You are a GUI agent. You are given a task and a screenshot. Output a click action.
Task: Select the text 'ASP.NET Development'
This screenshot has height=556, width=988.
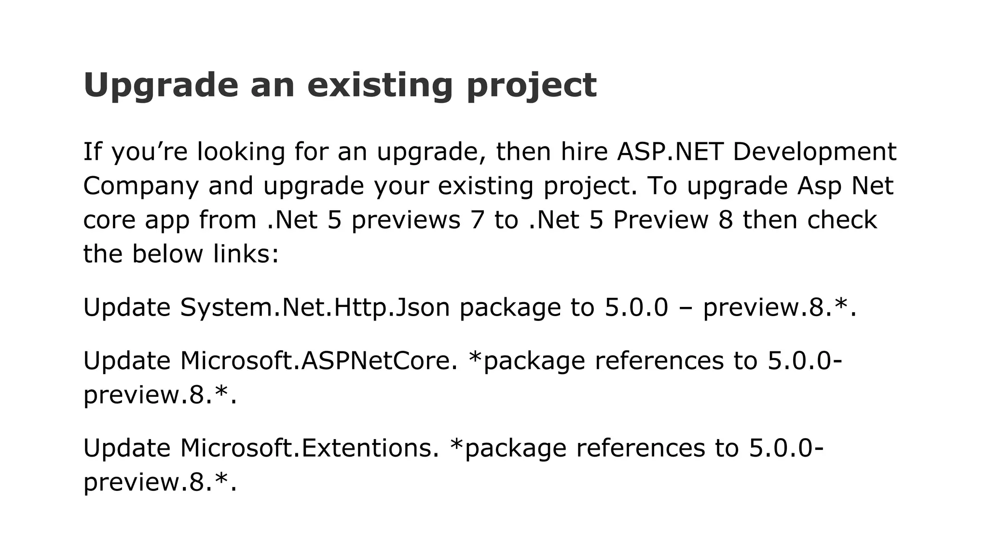click(756, 152)
